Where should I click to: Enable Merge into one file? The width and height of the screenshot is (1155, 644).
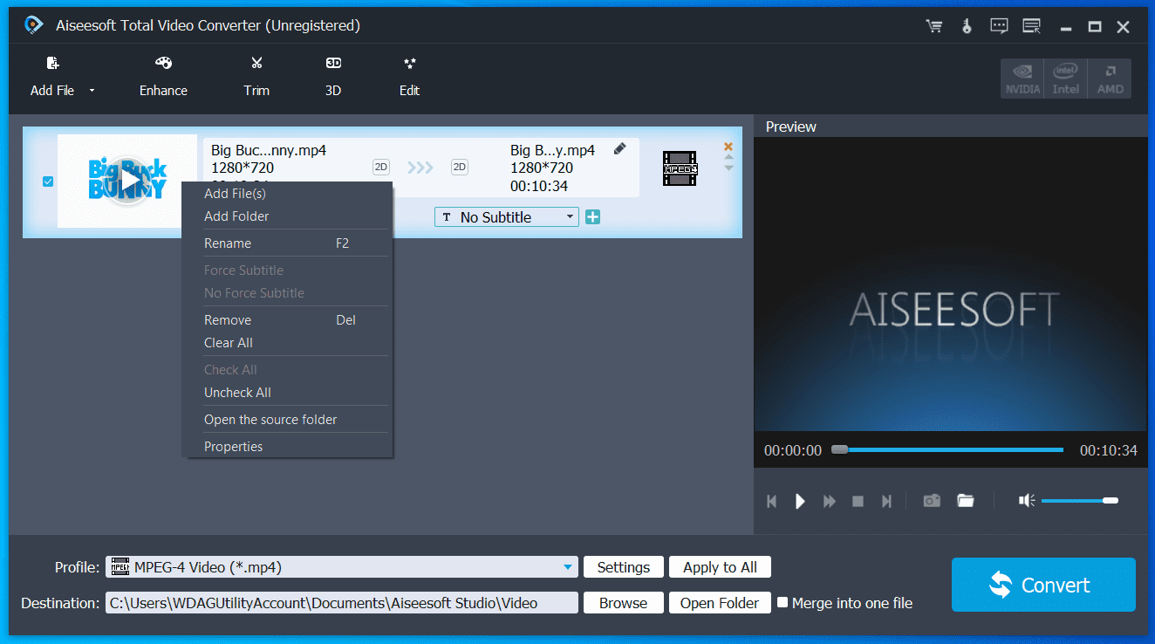[x=783, y=602]
